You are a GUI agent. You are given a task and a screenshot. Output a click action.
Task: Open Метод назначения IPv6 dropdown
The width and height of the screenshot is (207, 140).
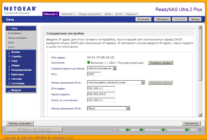point(108,108)
